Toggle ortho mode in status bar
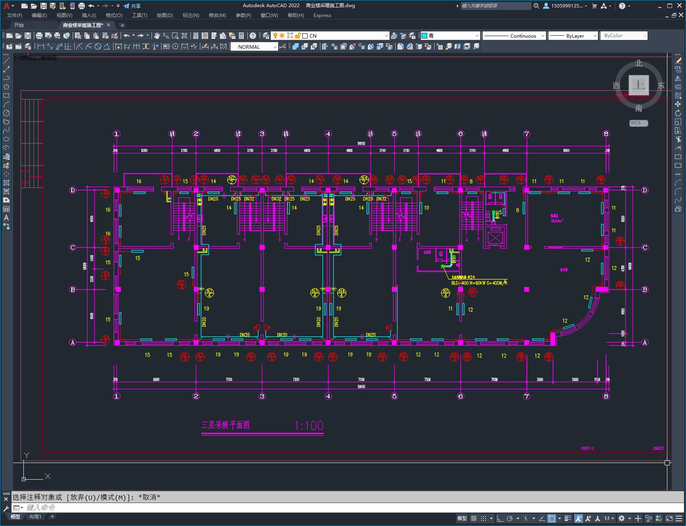Image resolution: width=686 pixels, height=526 pixels. pyautogui.click(x=500, y=518)
